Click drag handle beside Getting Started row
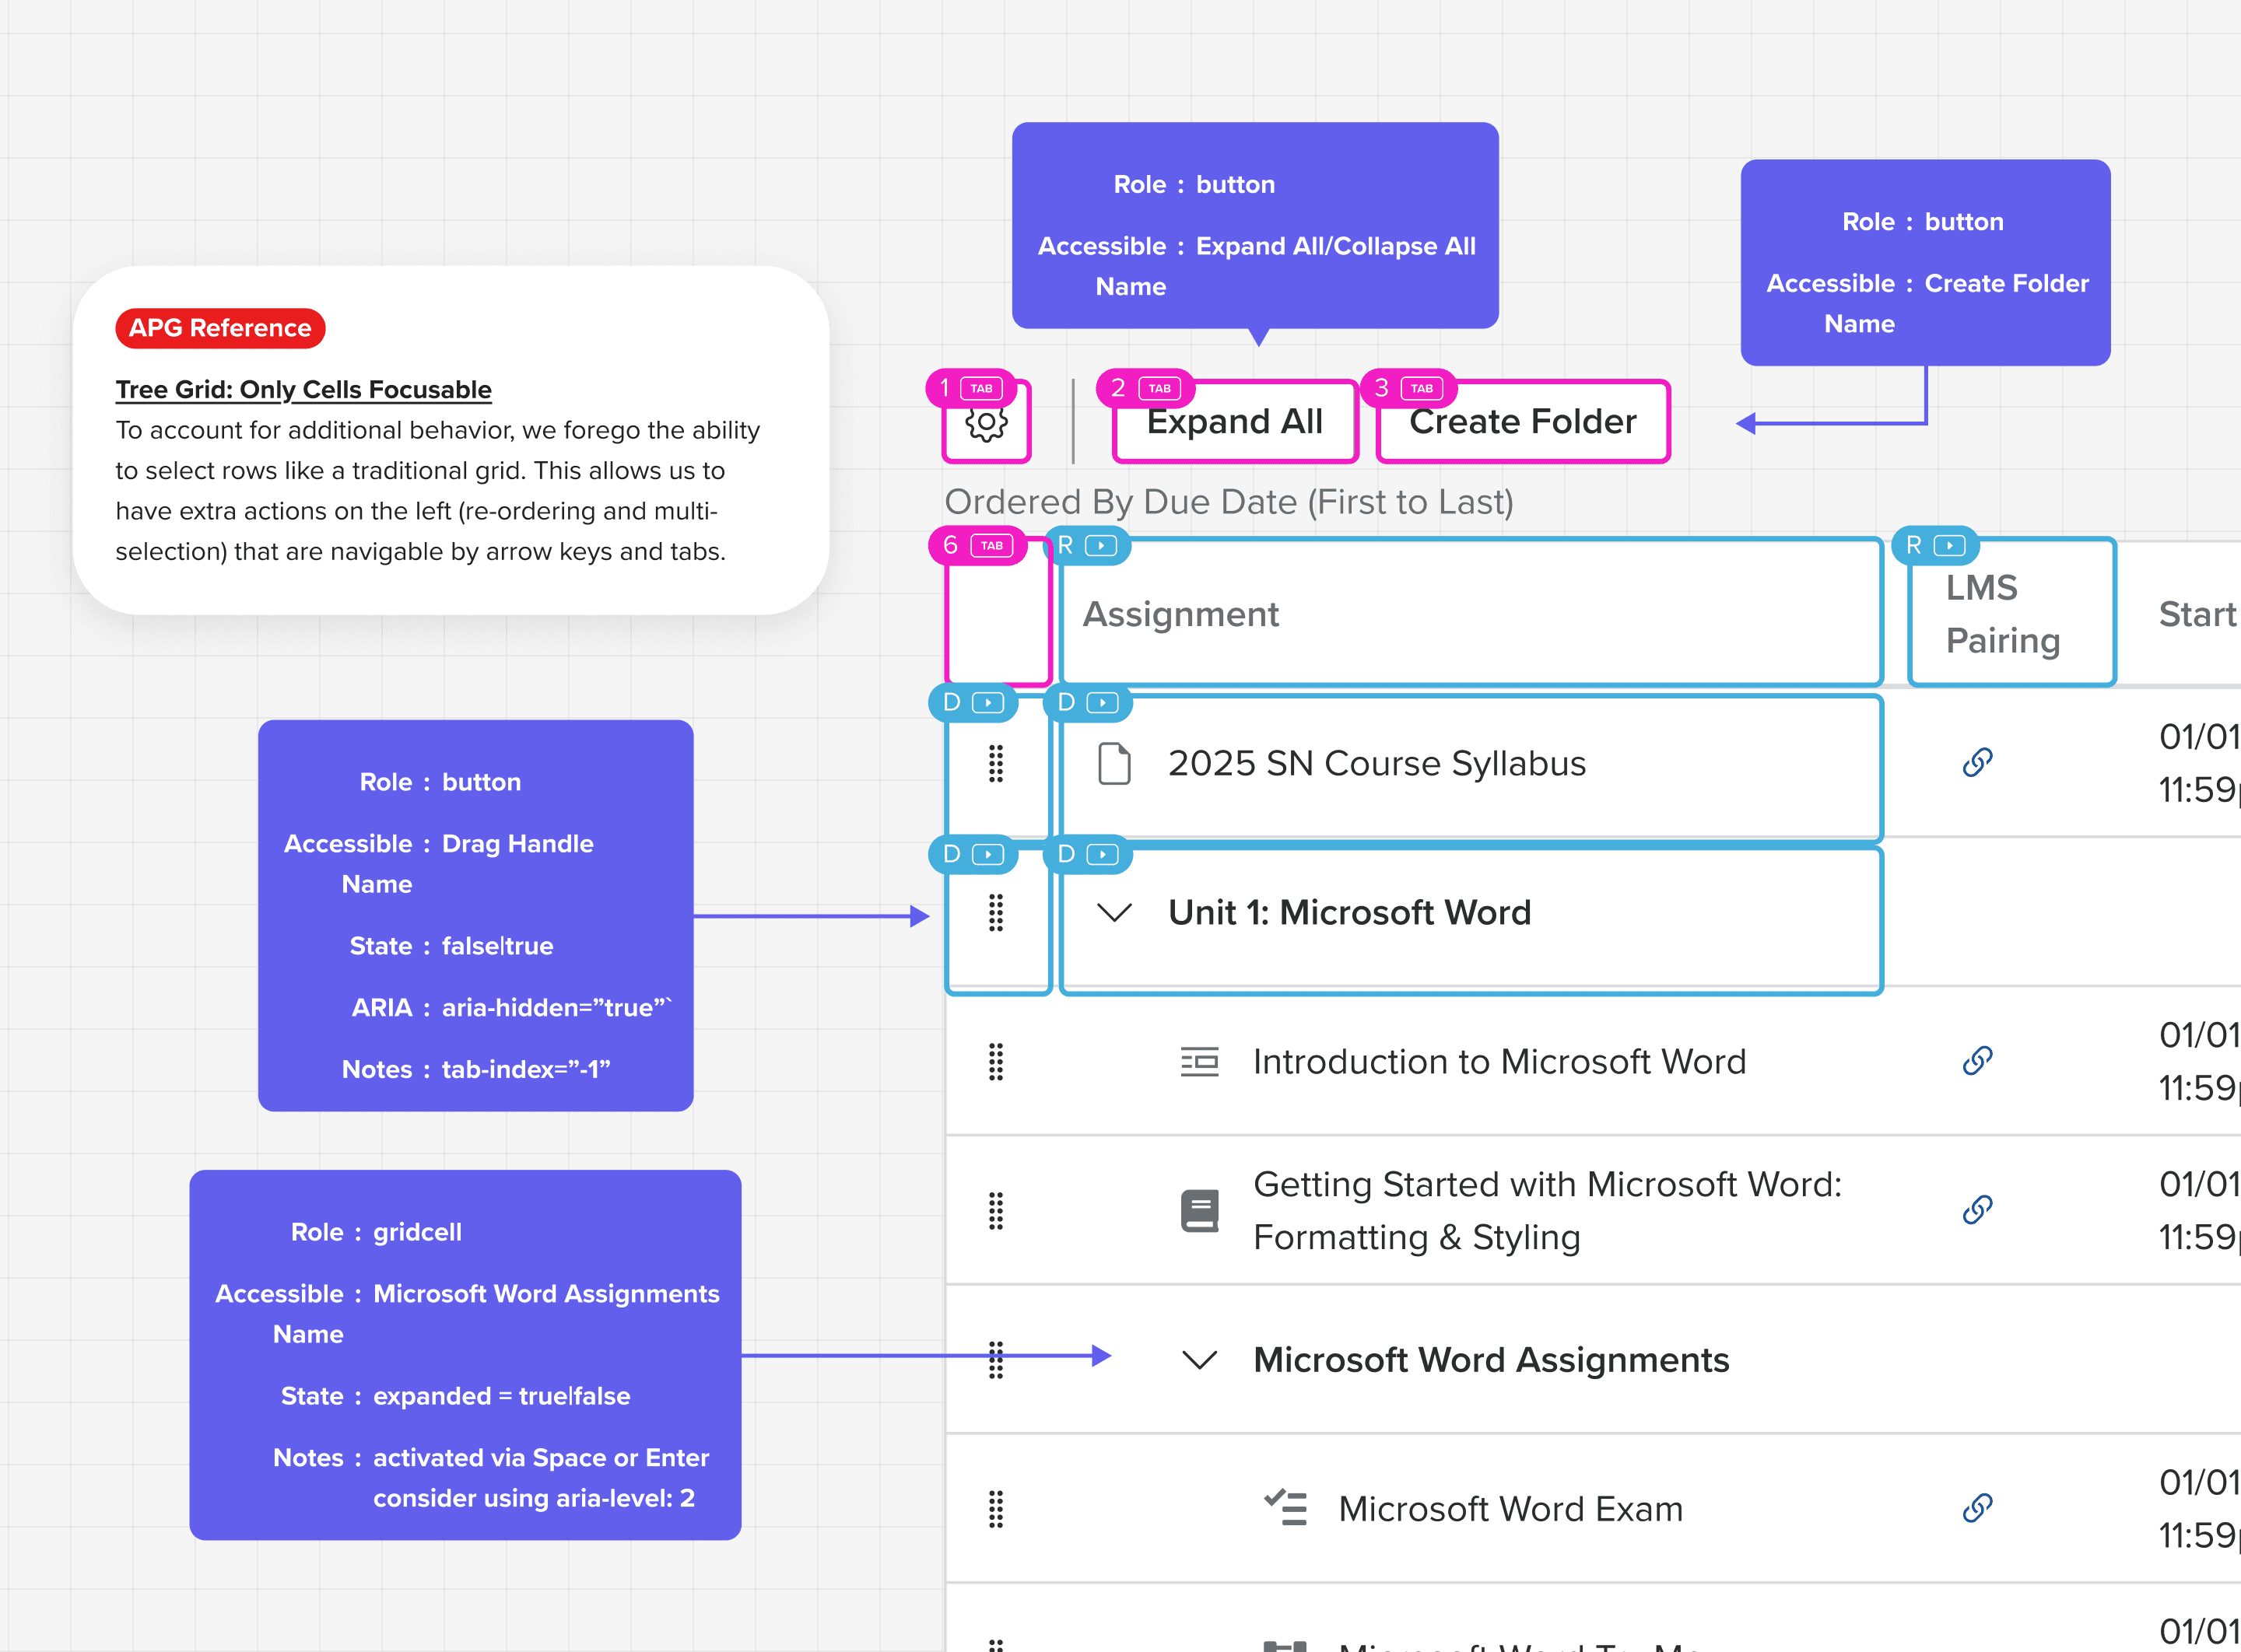 pos(995,1210)
